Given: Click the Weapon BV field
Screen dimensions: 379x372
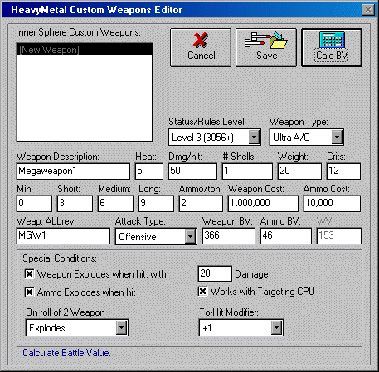Looking at the screenshot, I should pos(229,236).
